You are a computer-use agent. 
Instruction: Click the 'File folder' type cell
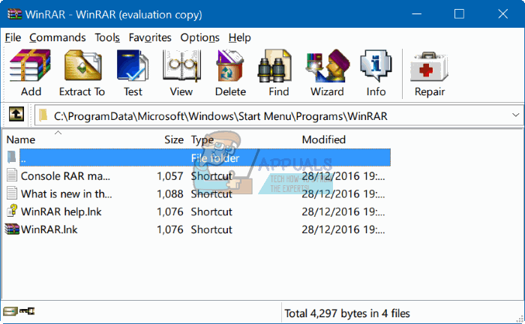(215, 158)
